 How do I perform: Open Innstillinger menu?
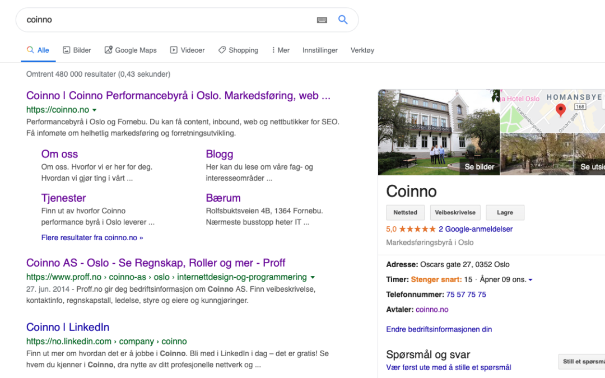[320, 50]
